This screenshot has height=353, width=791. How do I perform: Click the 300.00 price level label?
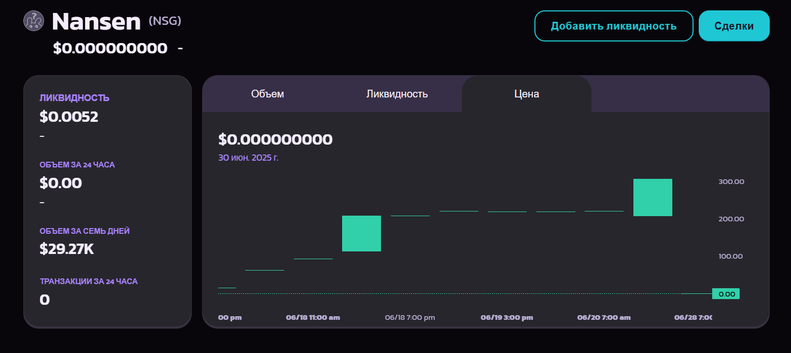[x=730, y=181]
